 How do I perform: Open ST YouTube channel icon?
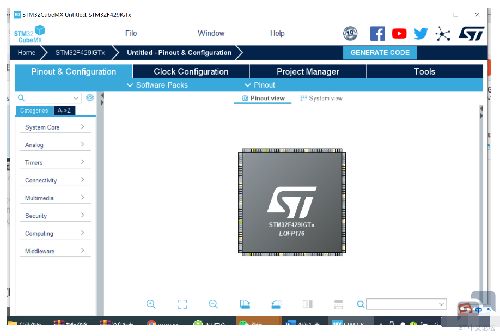point(399,34)
